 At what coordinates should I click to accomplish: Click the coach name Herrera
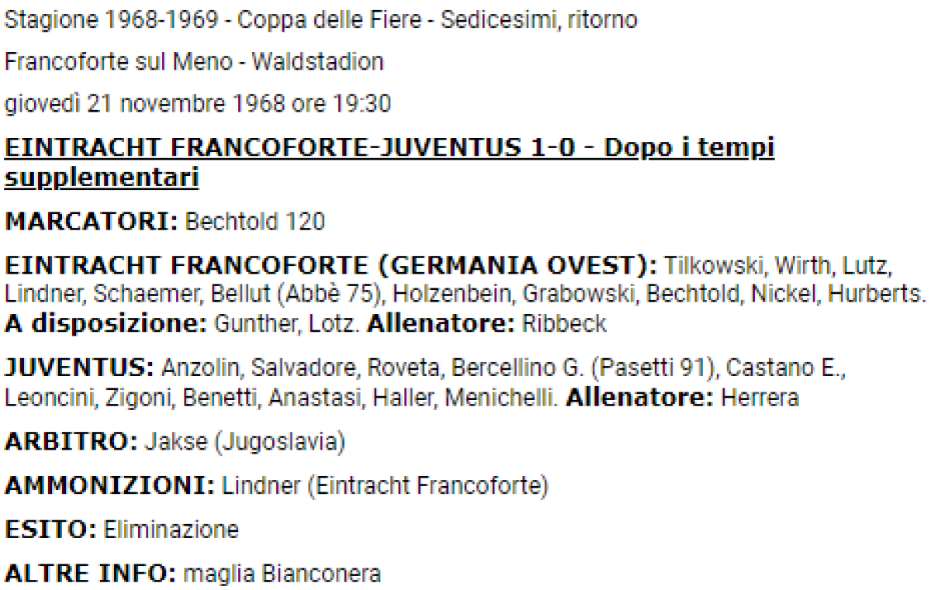(760, 397)
